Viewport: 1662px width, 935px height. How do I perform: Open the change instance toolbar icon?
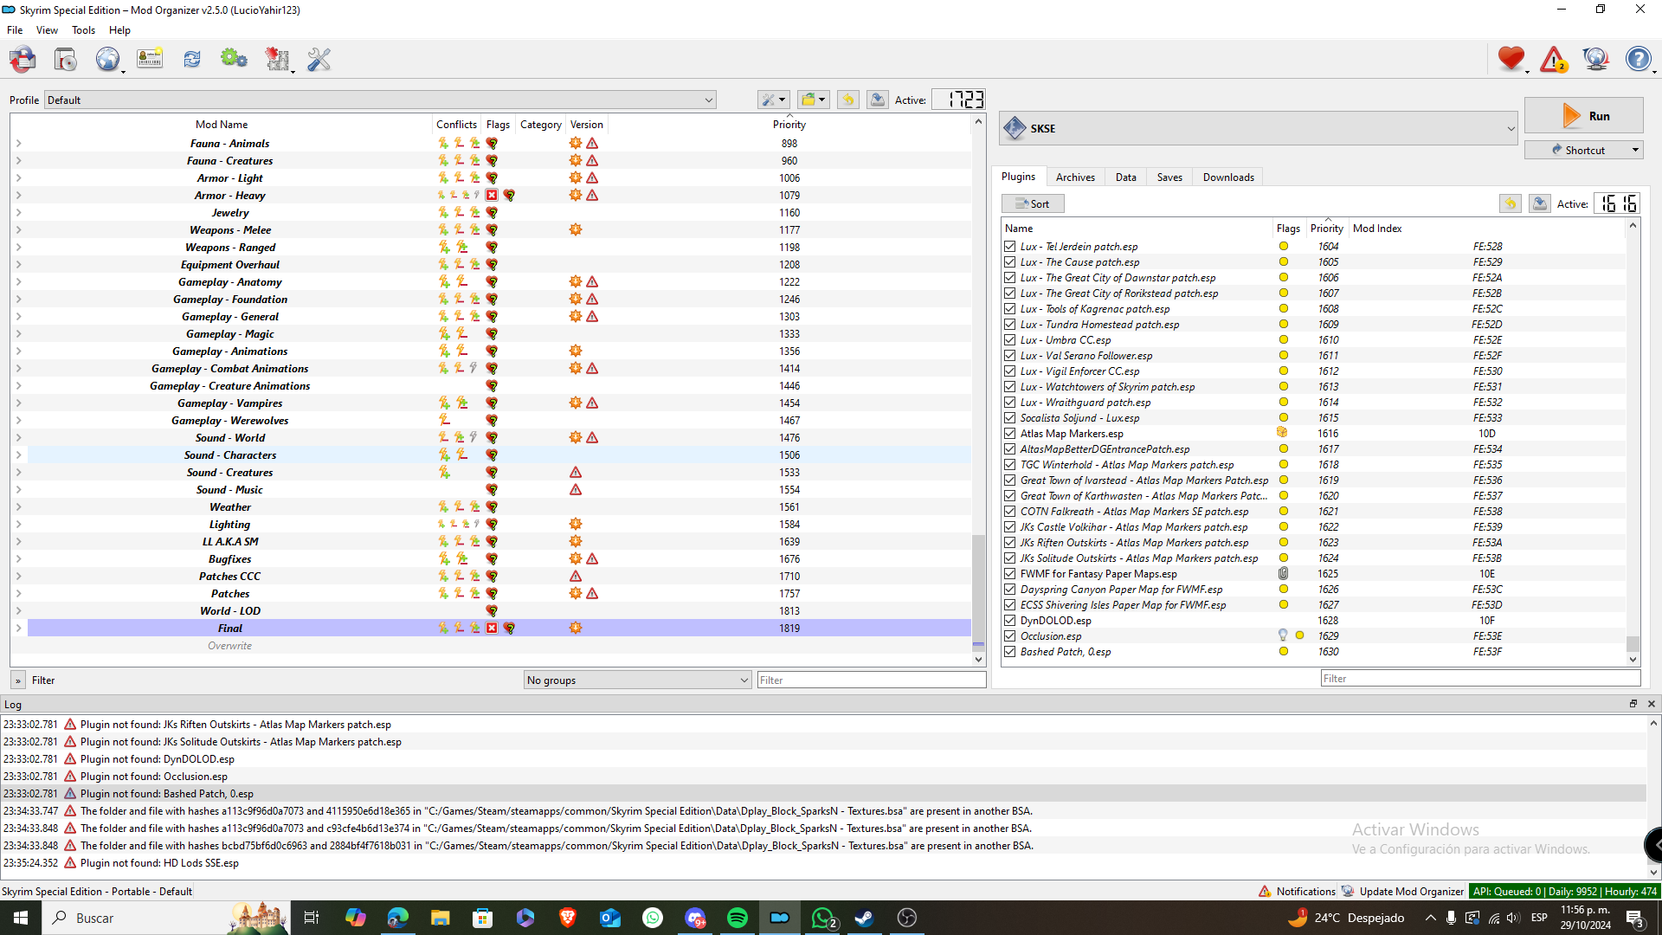[23, 59]
